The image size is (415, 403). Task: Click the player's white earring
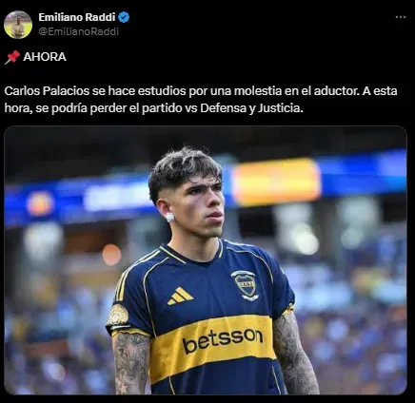click(169, 217)
